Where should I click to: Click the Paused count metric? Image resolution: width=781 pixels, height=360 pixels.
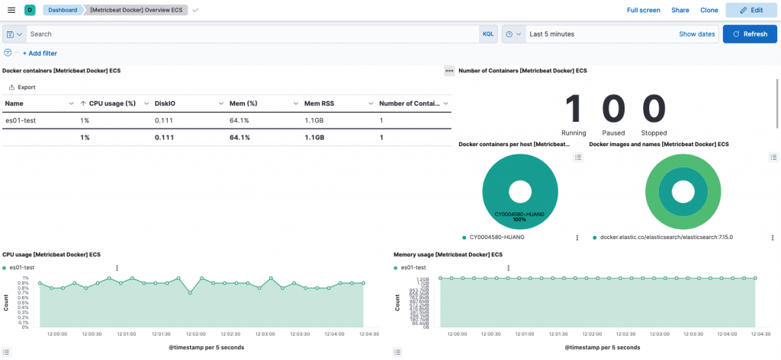614,110
